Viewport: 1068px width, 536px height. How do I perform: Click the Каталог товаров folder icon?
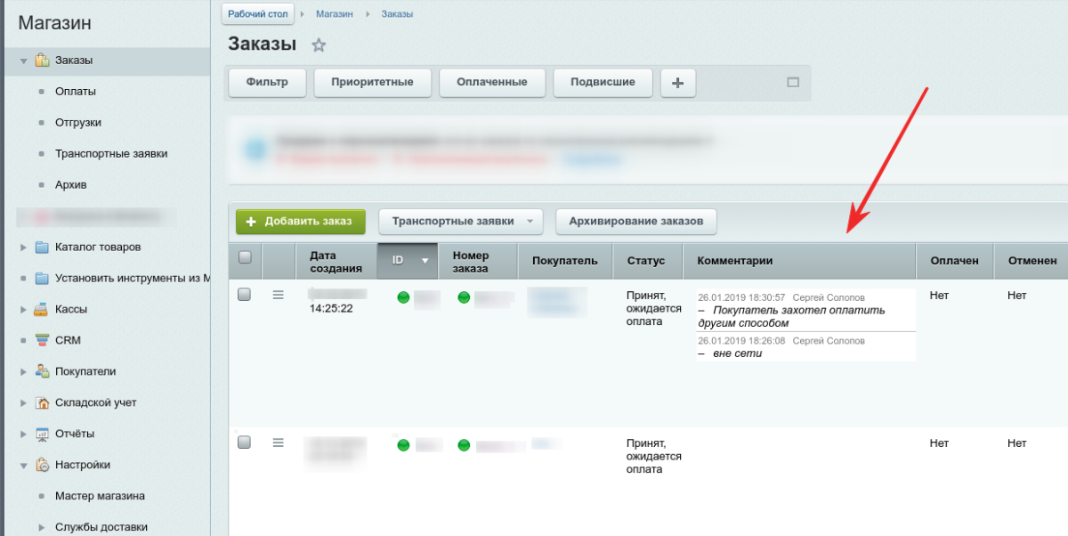pyautogui.click(x=41, y=247)
